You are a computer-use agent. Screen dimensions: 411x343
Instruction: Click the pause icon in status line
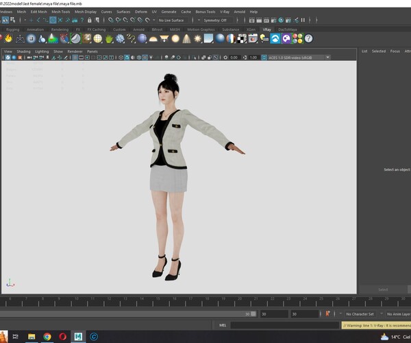point(303,20)
